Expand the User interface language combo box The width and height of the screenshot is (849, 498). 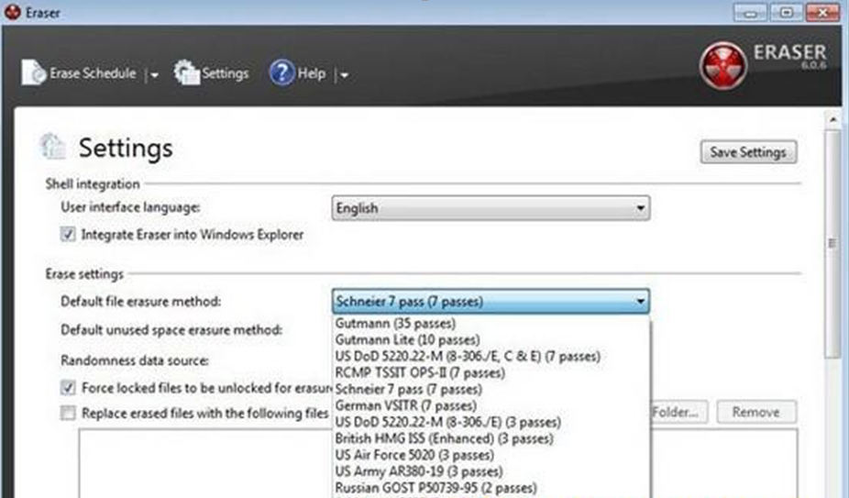tap(491, 208)
